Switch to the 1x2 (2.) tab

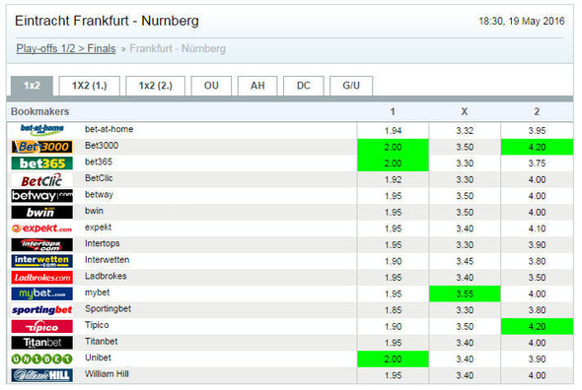156,86
